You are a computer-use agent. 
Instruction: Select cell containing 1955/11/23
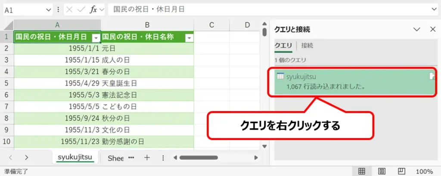tap(57, 142)
